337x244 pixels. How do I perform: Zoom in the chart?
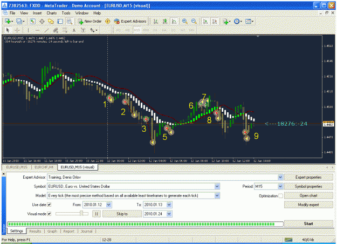point(184,21)
